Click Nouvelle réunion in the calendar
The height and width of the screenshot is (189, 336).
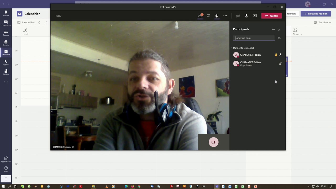point(316,14)
